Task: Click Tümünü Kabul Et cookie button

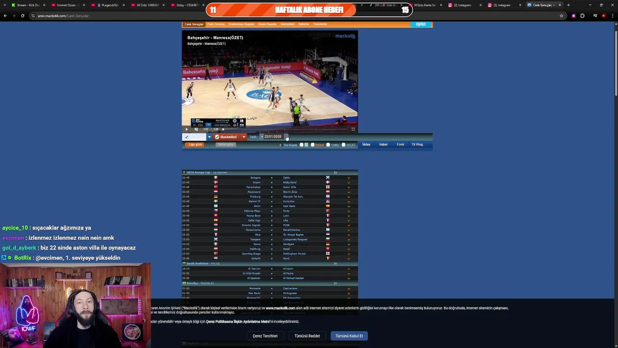Action: pos(349,336)
